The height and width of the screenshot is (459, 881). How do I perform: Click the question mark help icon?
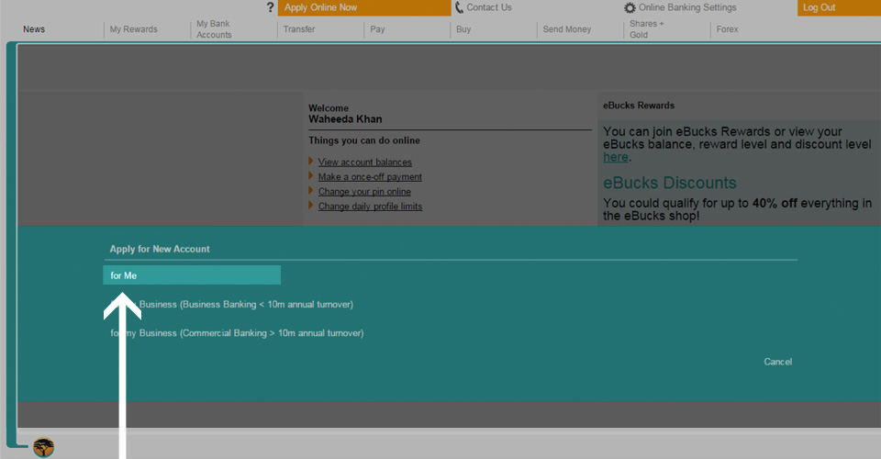tap(270, 7)
